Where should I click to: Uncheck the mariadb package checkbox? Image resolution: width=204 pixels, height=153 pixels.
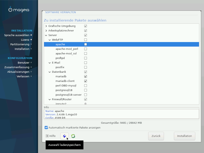pos(85,76)
